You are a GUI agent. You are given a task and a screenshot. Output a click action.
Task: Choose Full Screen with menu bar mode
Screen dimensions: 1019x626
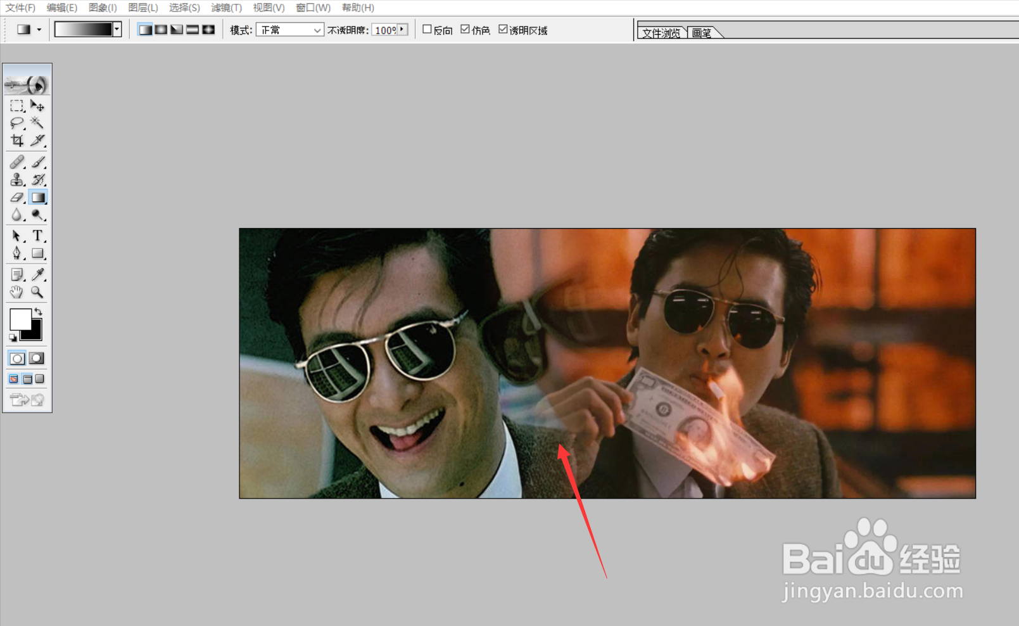point(27,379)
